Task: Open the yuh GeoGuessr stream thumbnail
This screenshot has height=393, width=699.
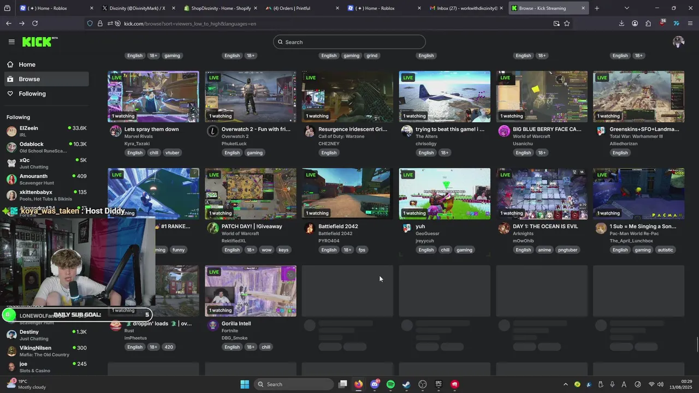Action: (x=445, y=194)
